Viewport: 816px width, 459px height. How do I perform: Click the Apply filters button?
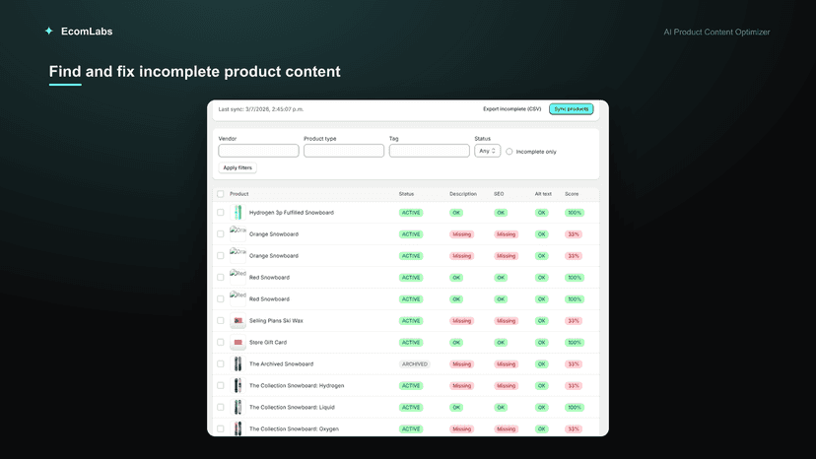pyautogui.click(x=238, y=167)
